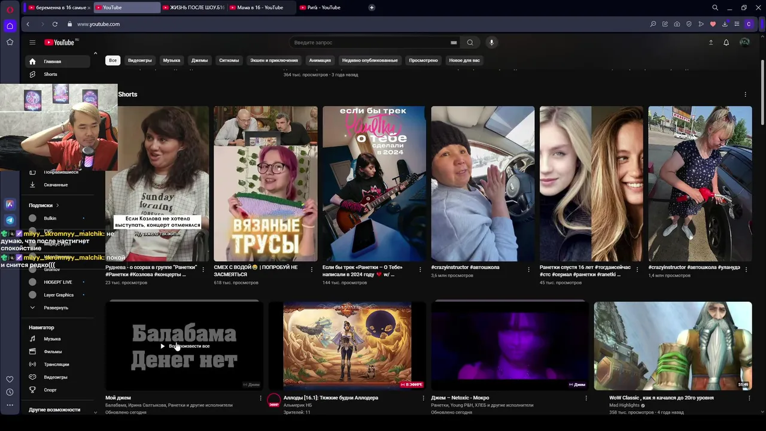Click the pink heart icon in address bar
766x431 pixels.
(x=713, y=24)
